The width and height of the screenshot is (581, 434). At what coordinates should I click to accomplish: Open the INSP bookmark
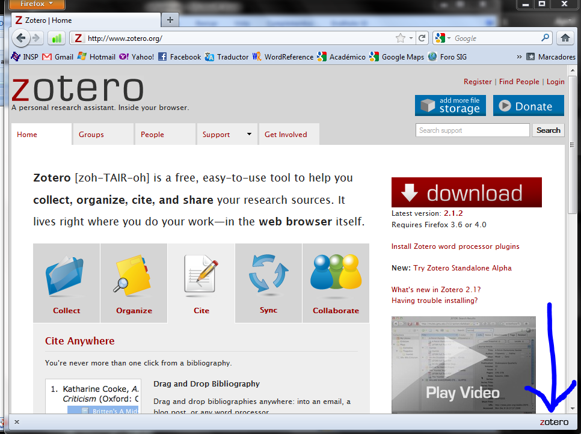pyautogui.click(x=25, y=57)
